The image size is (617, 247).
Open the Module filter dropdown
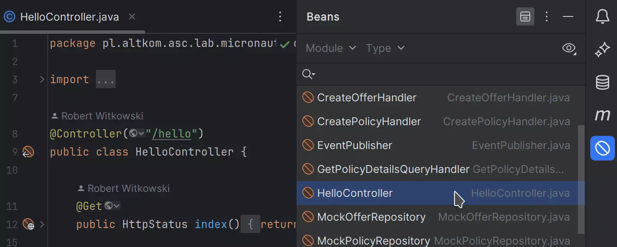[331, 48]
